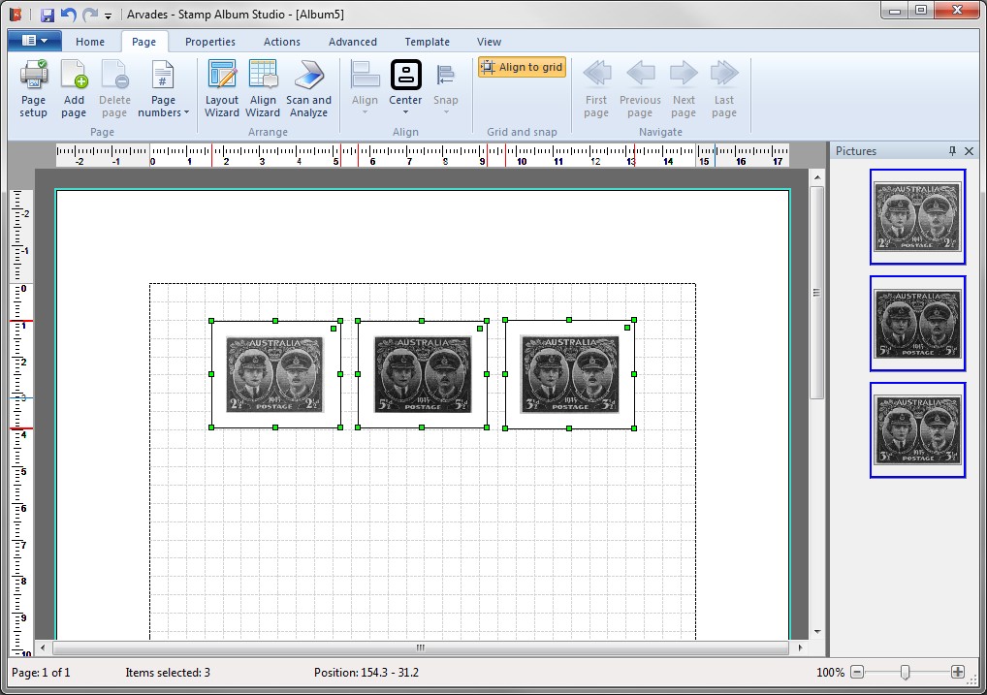The width and height of the screenshot is (987, 695).
Task: Click the 2½d stamp on the page
Action: 275,374
